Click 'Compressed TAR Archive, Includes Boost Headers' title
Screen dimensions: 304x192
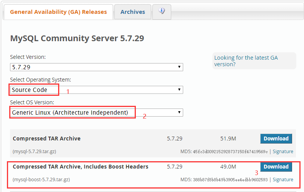coord(80,167)
